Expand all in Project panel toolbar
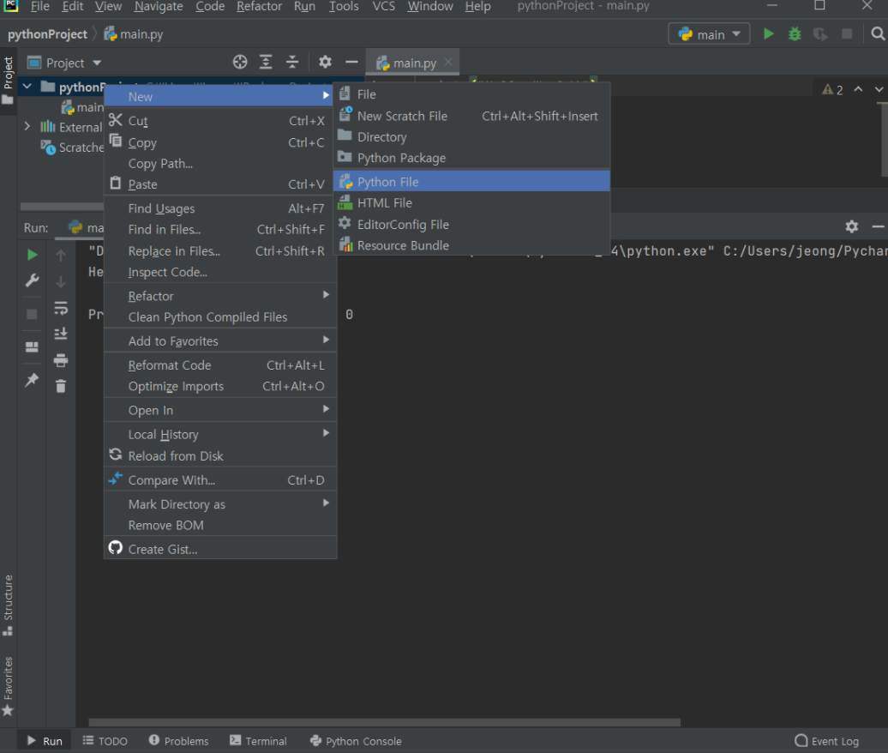The height and width of the screenshot is (753, 888). (x=266, y=63)
